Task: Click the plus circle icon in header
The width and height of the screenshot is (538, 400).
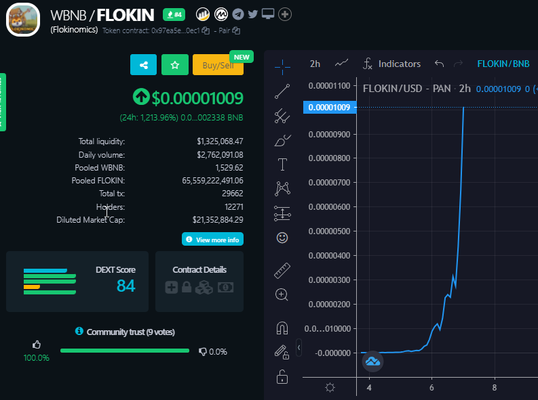Action: coord(285,14)
